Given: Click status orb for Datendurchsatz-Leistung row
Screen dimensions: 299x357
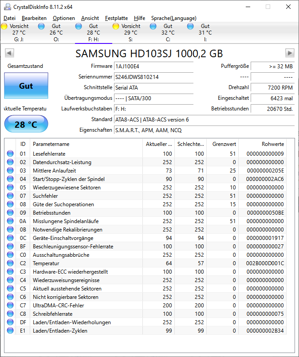Looking at the screenshot, I should (10, 162).
